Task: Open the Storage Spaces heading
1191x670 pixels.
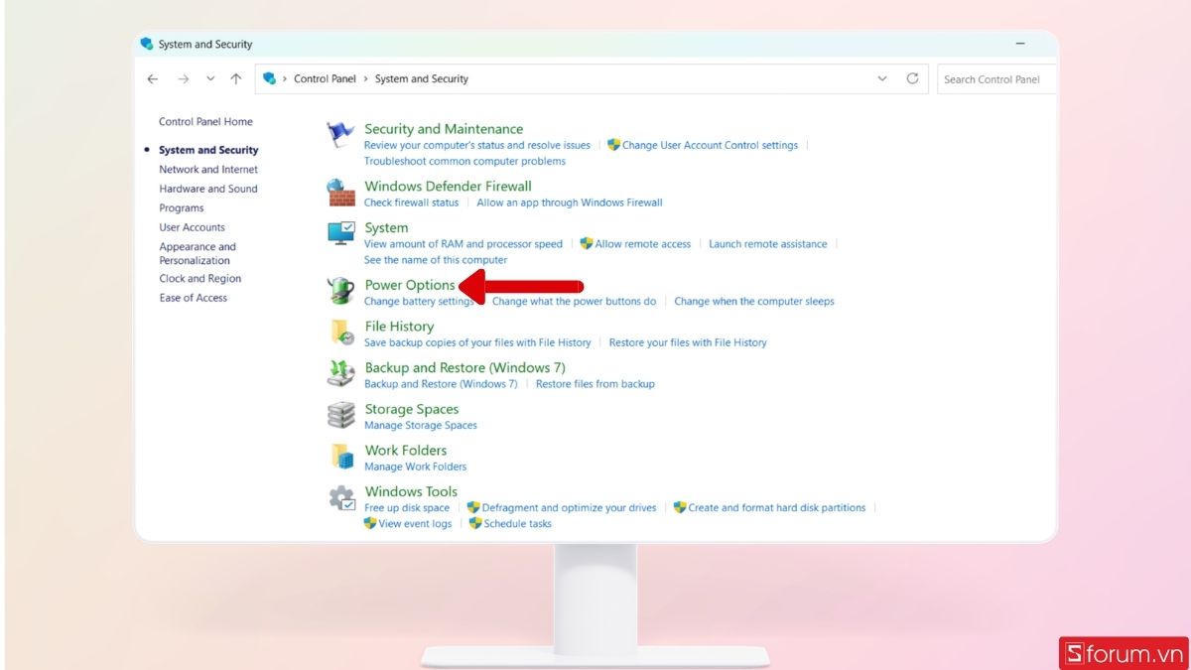Action: pyautogui.click(x=412, y=409)
